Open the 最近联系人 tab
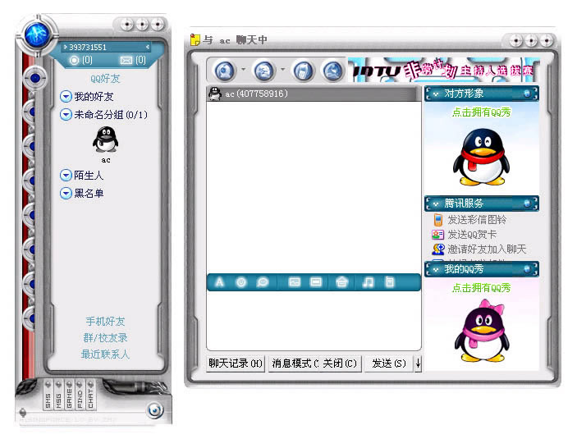This screenshot has width=577, height=439. 105,354
